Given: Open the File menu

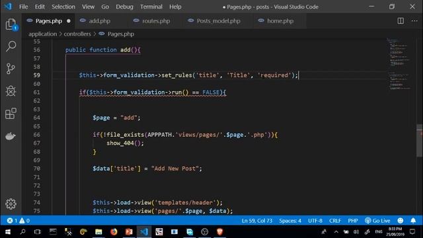Looking at the screenshot, I should tap(24, 7).
